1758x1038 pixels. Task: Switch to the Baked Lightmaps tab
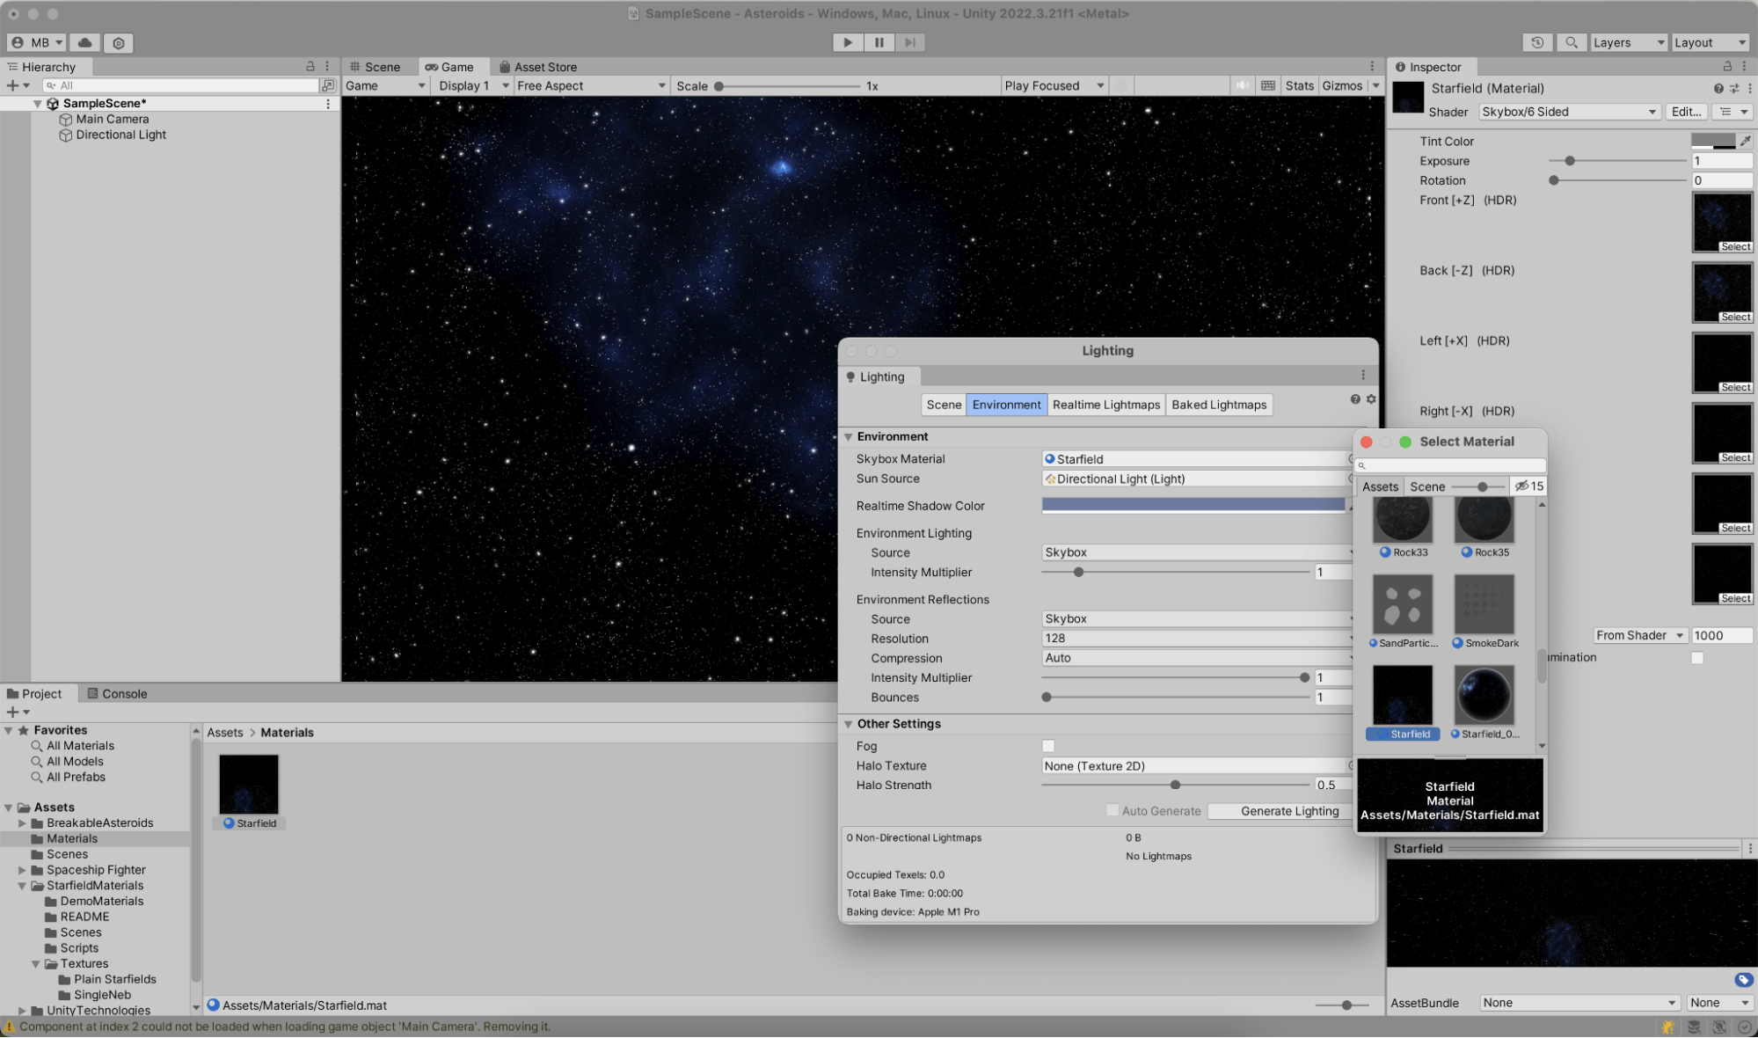[1219, 405]
